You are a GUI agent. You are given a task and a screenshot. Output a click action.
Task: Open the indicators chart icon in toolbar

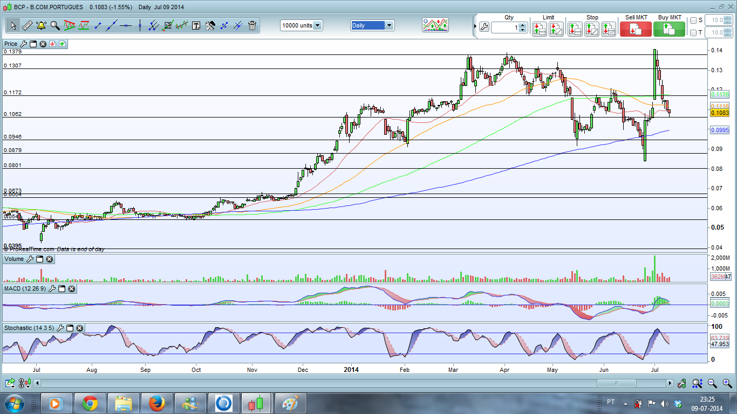pos(435,25)
